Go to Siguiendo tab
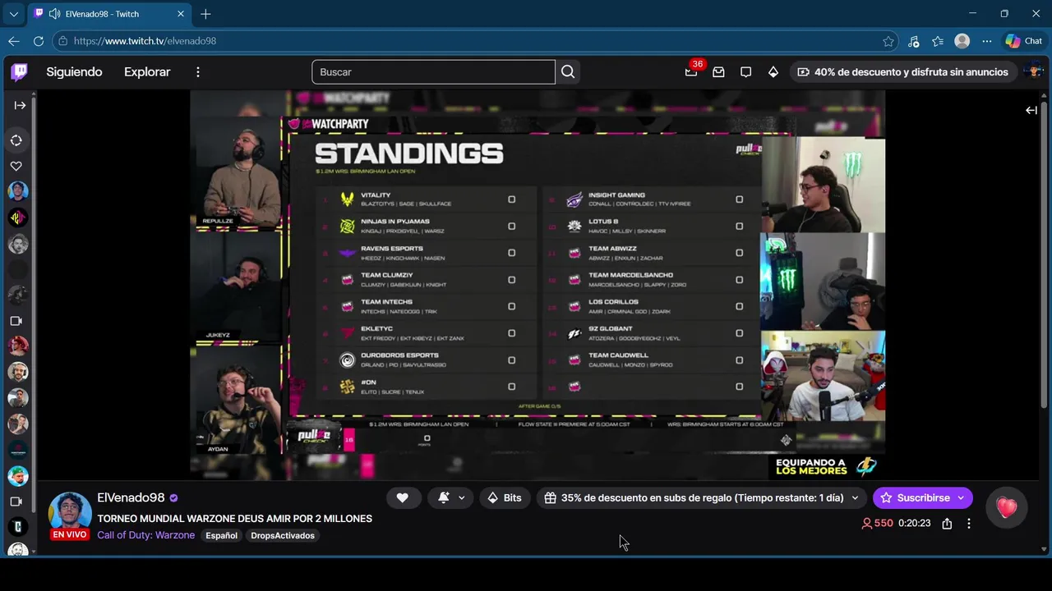The height and width of the screenshot is (591, 1052). [x=74, y=72]
